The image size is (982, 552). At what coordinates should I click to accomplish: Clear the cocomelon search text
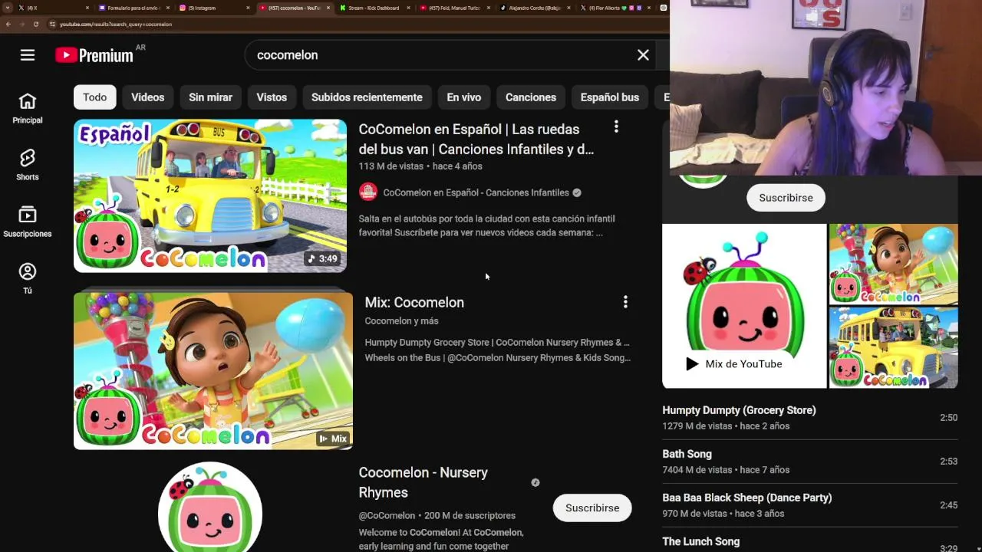(643, 55)
